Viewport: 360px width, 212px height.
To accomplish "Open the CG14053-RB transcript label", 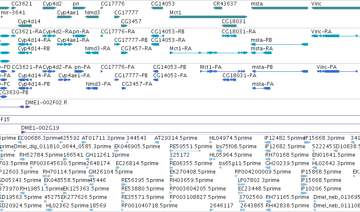I will (x=168, y=32).
